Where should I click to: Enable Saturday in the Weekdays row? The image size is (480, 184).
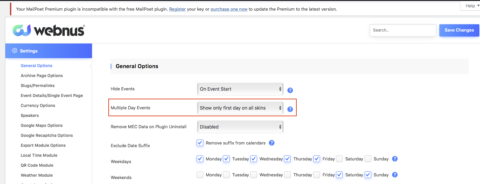(x=339, y=159)
